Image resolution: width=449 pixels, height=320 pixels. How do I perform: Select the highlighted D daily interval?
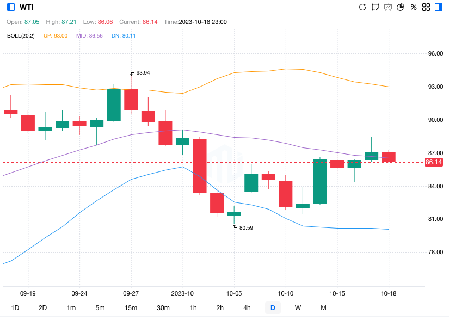(273, 308)
